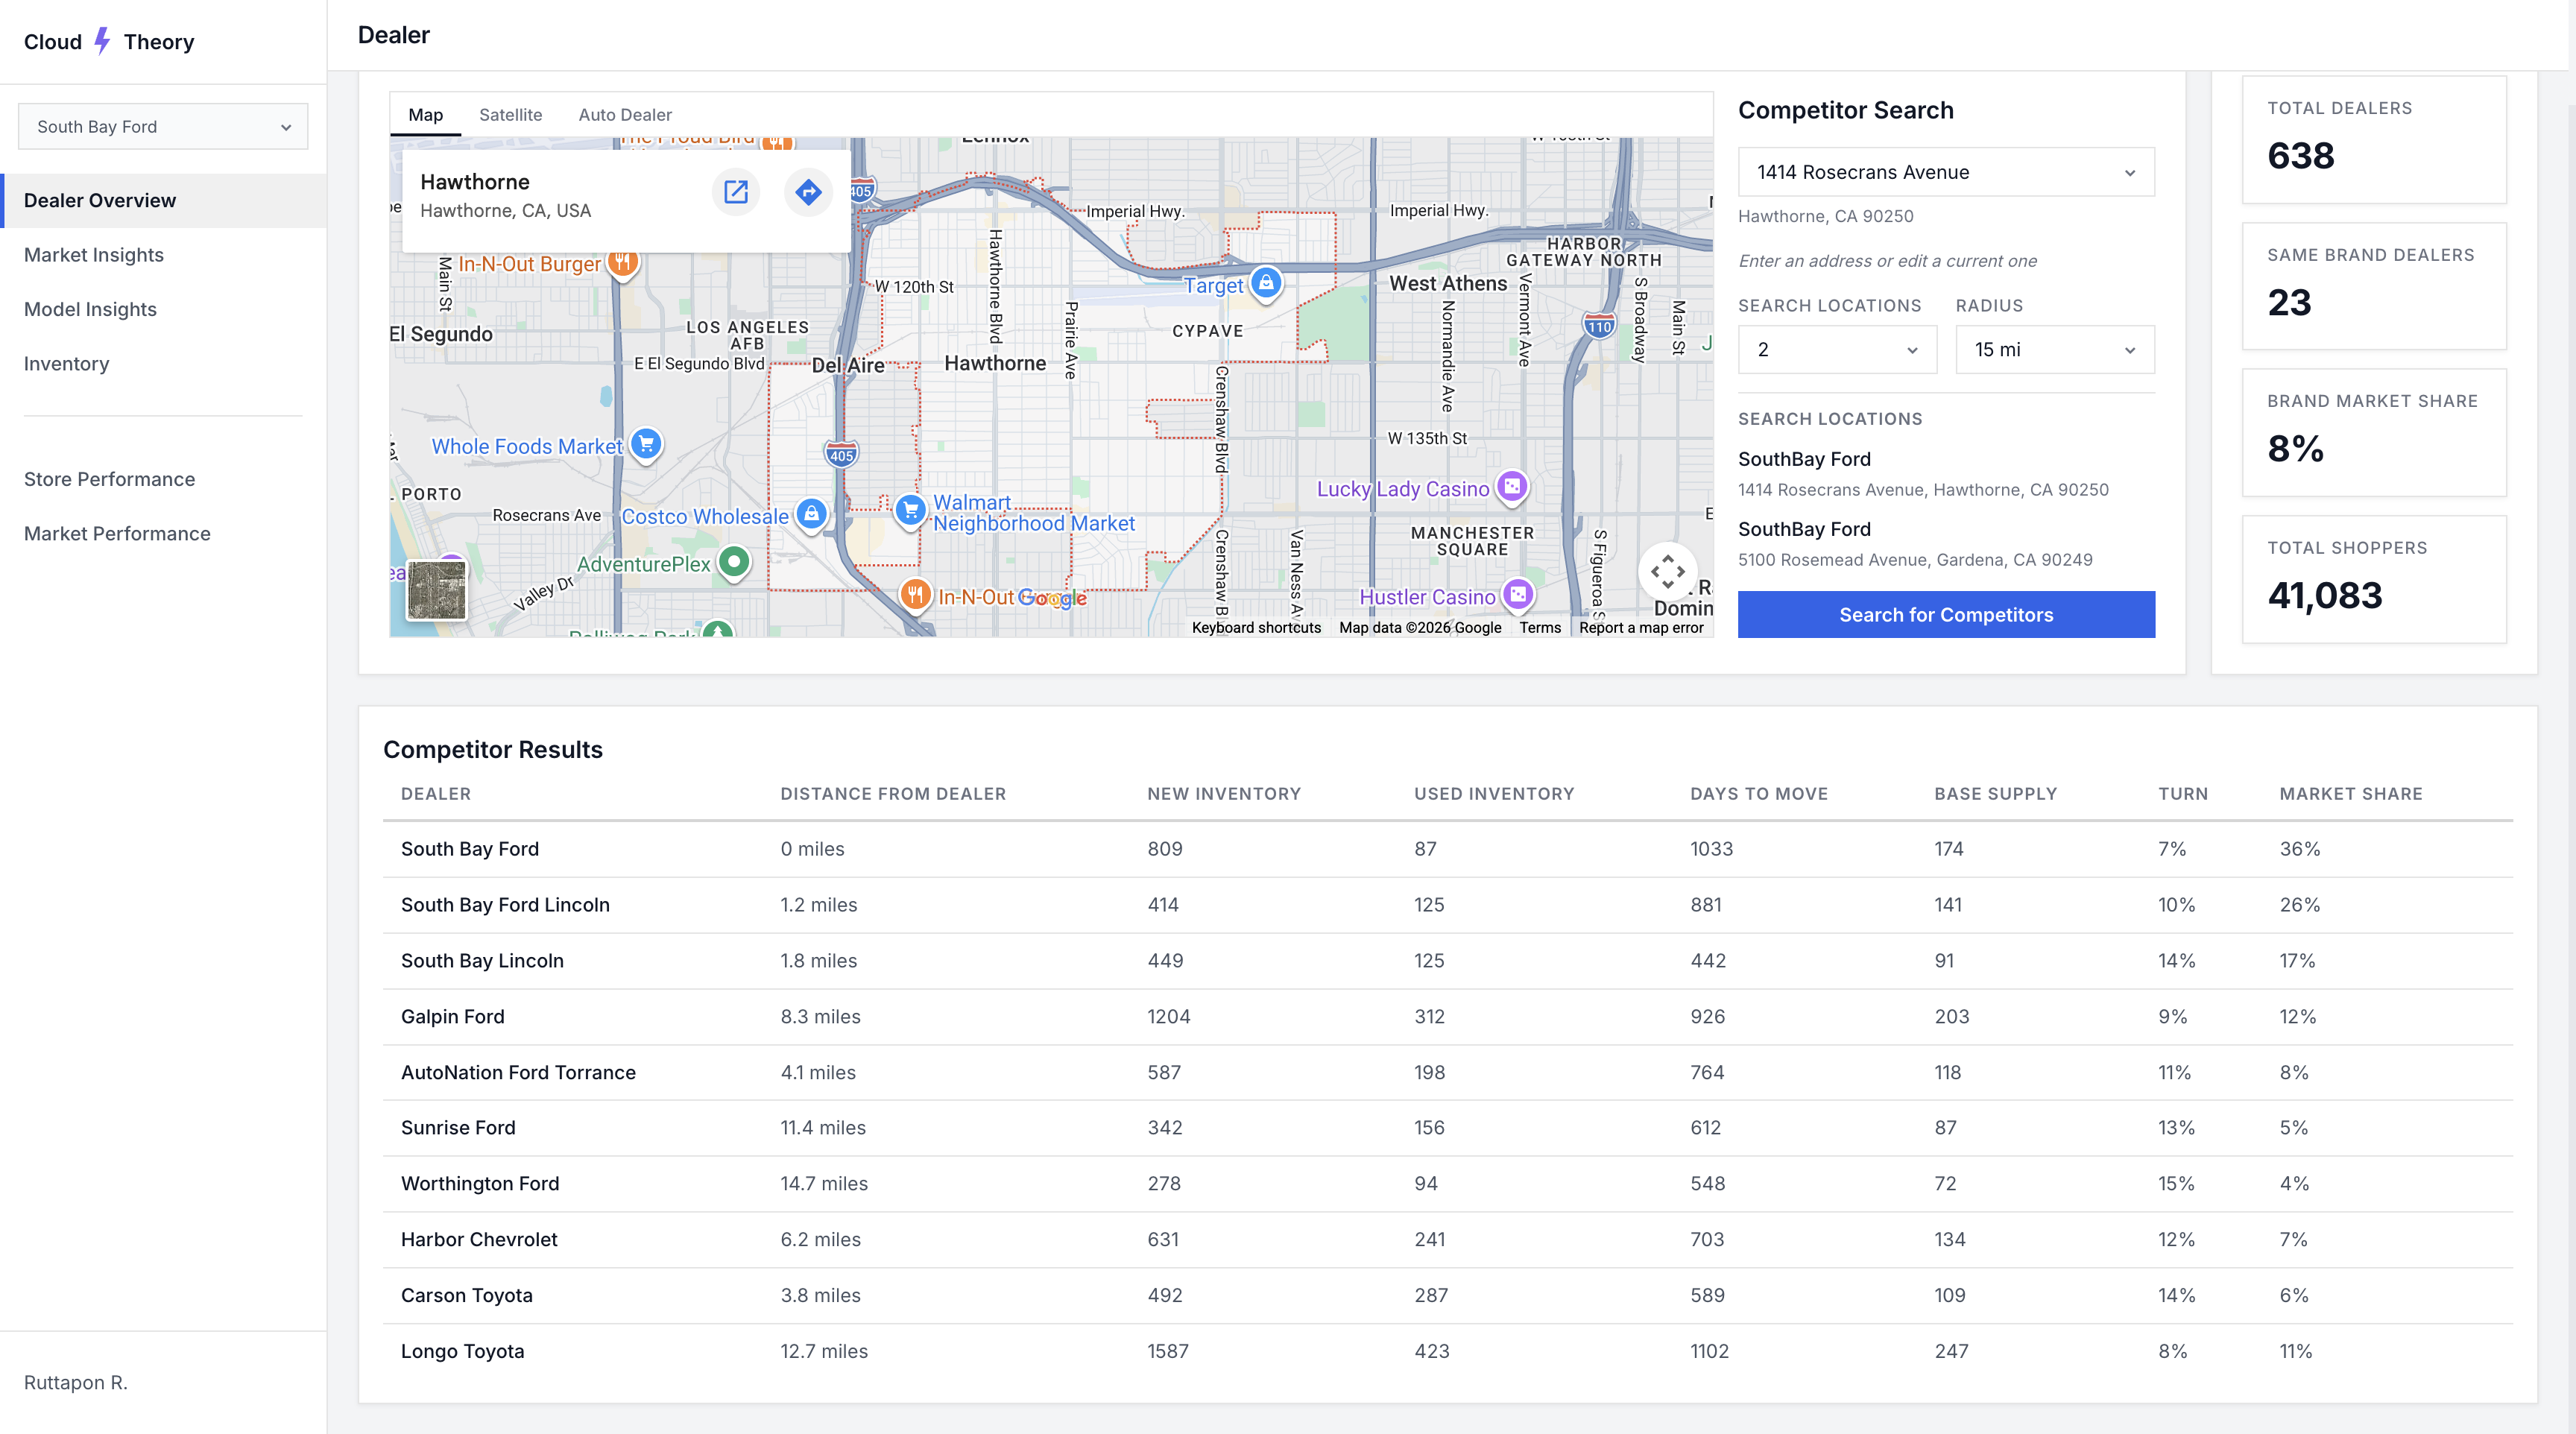Open the map Terms link
The image size is (2576, 1434).
pyautogui.click(x=1540, y=627)
